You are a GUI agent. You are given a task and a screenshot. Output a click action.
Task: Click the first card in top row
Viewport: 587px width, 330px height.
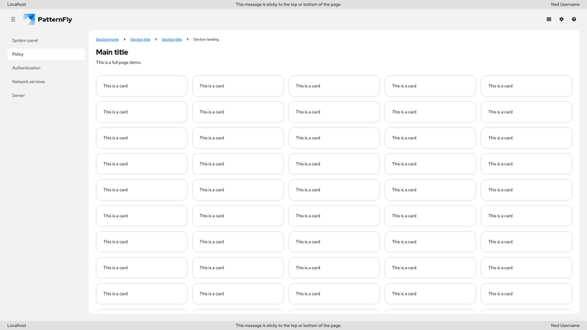(142, 86)
